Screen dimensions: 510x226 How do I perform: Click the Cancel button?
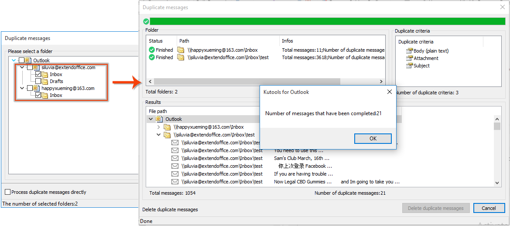489,208
